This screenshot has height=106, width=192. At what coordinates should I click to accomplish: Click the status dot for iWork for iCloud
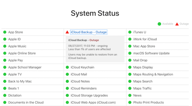130,39
